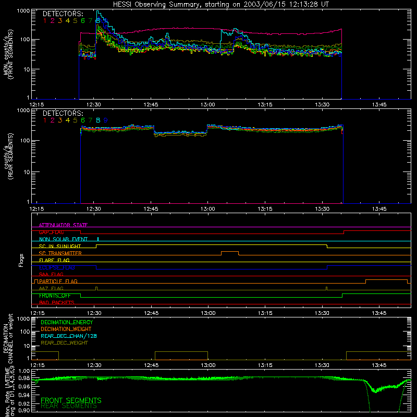Click the Flags vertical axis label
The width and height of the screenshot is (417, 417).
click(x=21, y=260)
